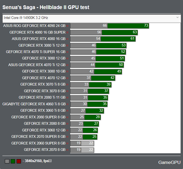
Task: Remove GEFORCE RTX 3060 12 GB row
Action: (67, 130)
